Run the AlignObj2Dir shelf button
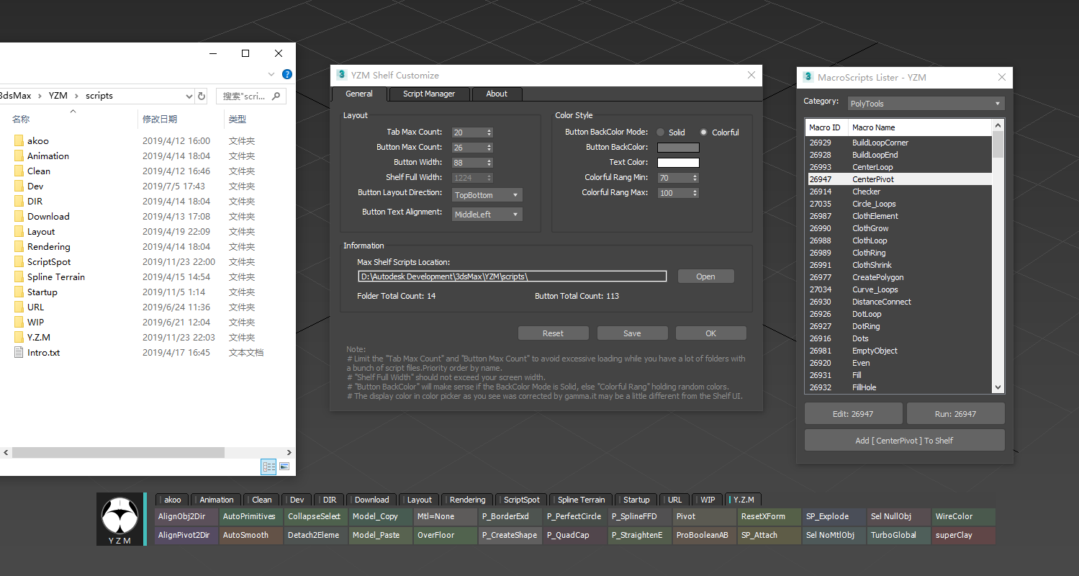 click(186, 516)
